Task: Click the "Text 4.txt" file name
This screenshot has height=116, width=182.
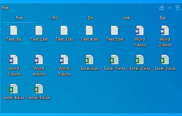Action: (90, 39)
